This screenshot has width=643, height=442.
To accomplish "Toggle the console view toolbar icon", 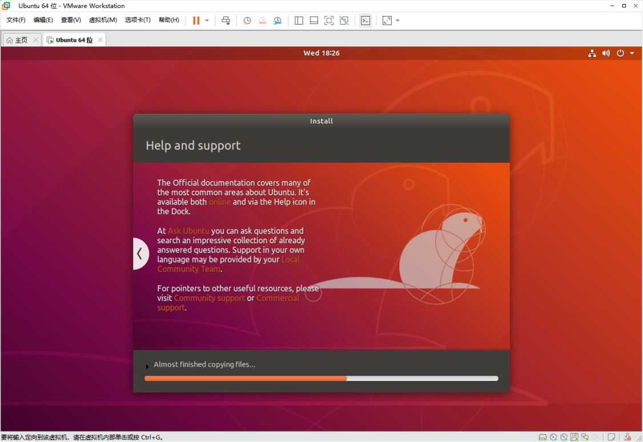I will [365, 21].
